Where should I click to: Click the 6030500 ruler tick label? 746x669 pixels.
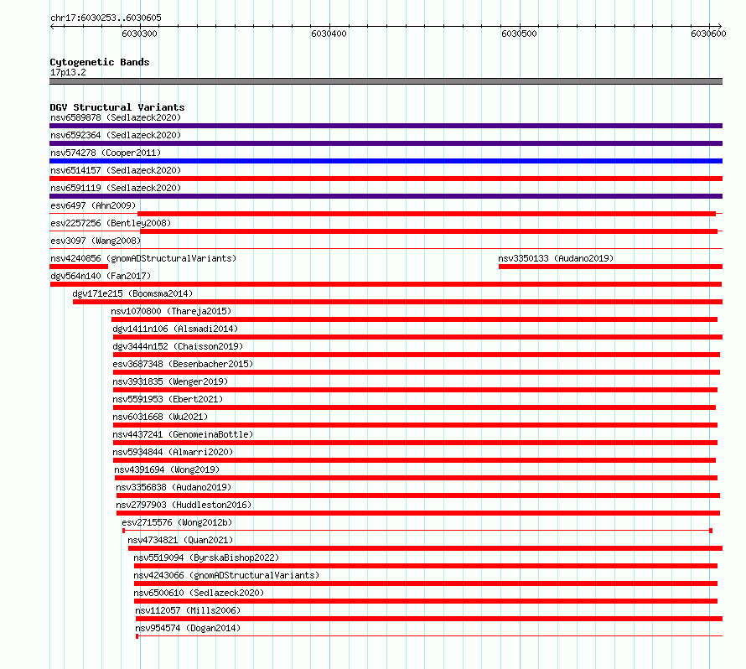click(x=519, y=34)
